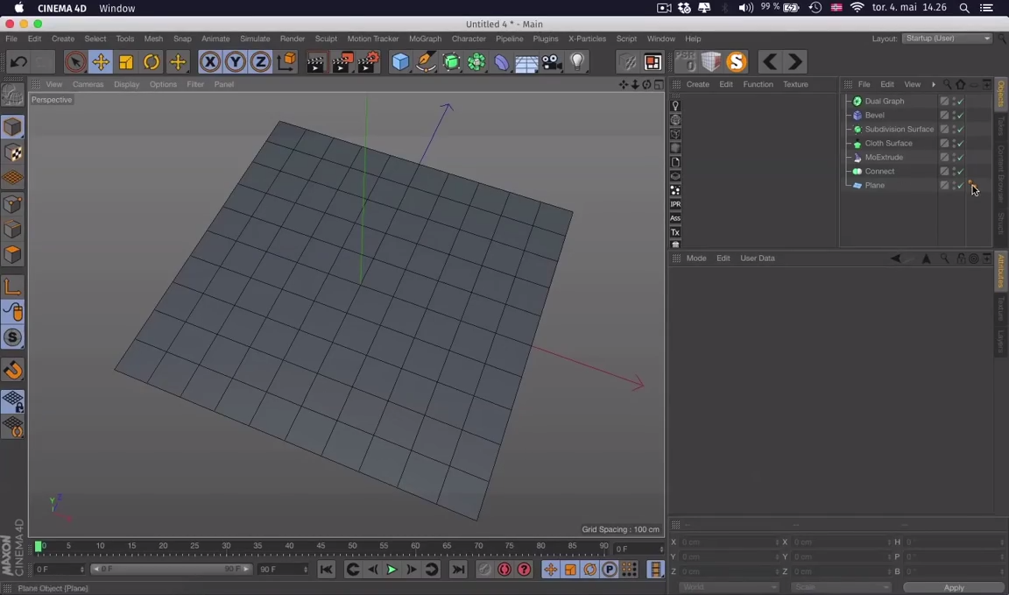Viewport: 1009px width, 595px height.
Task: Toggle Y axis lock
Action: (x=236, y=62)
